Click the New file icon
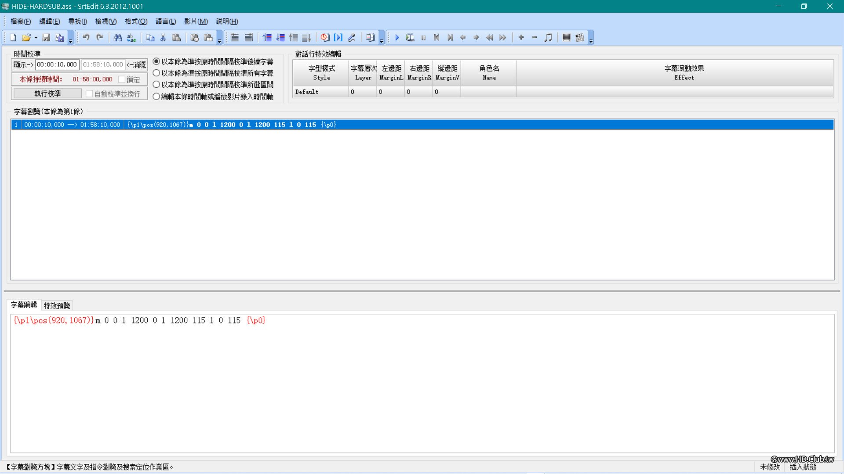Image resolution: width=844 pixels, height=474 pixels. pyautogui.click(x=13, y=38)
